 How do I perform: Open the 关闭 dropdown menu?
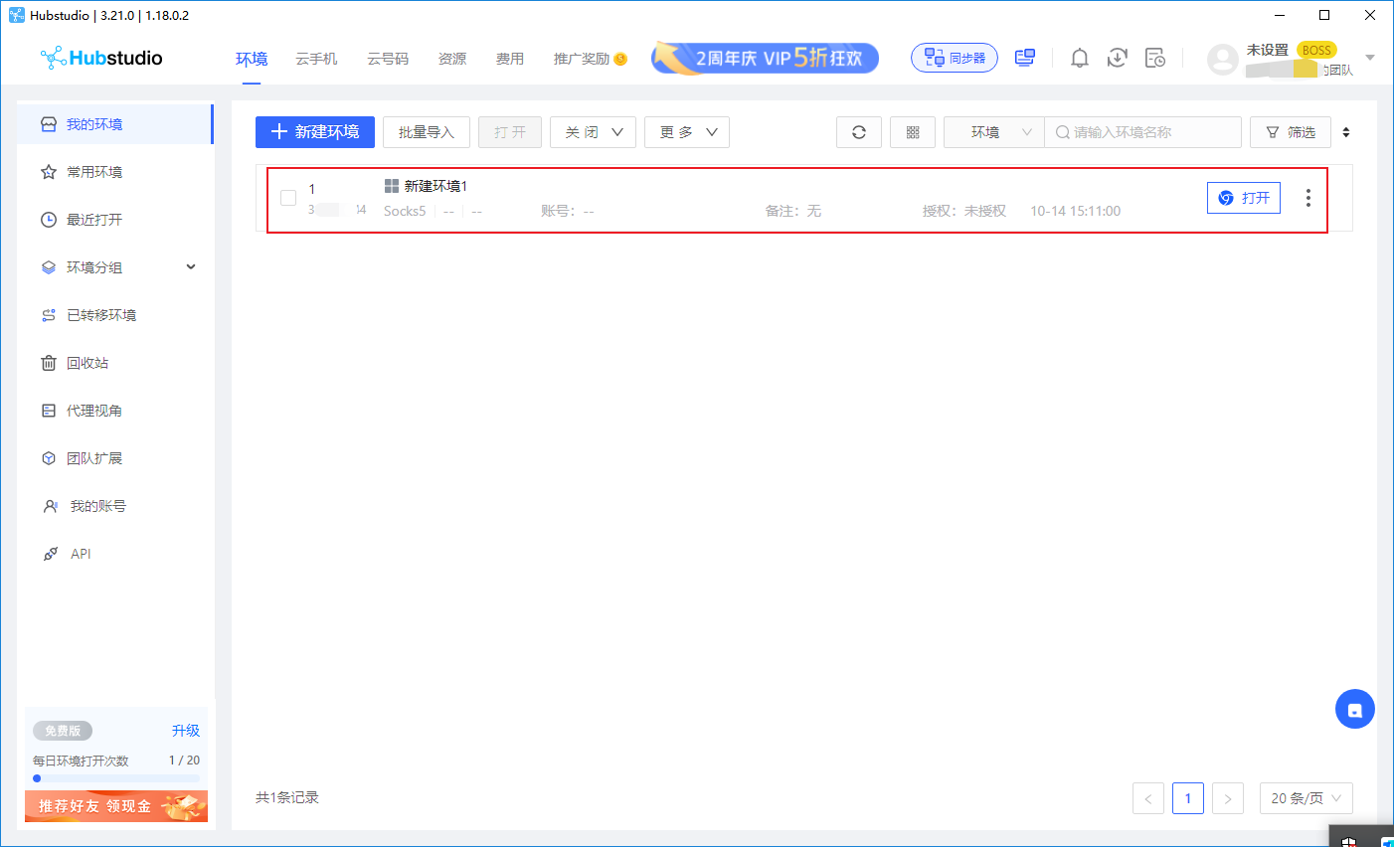(593, 131)
